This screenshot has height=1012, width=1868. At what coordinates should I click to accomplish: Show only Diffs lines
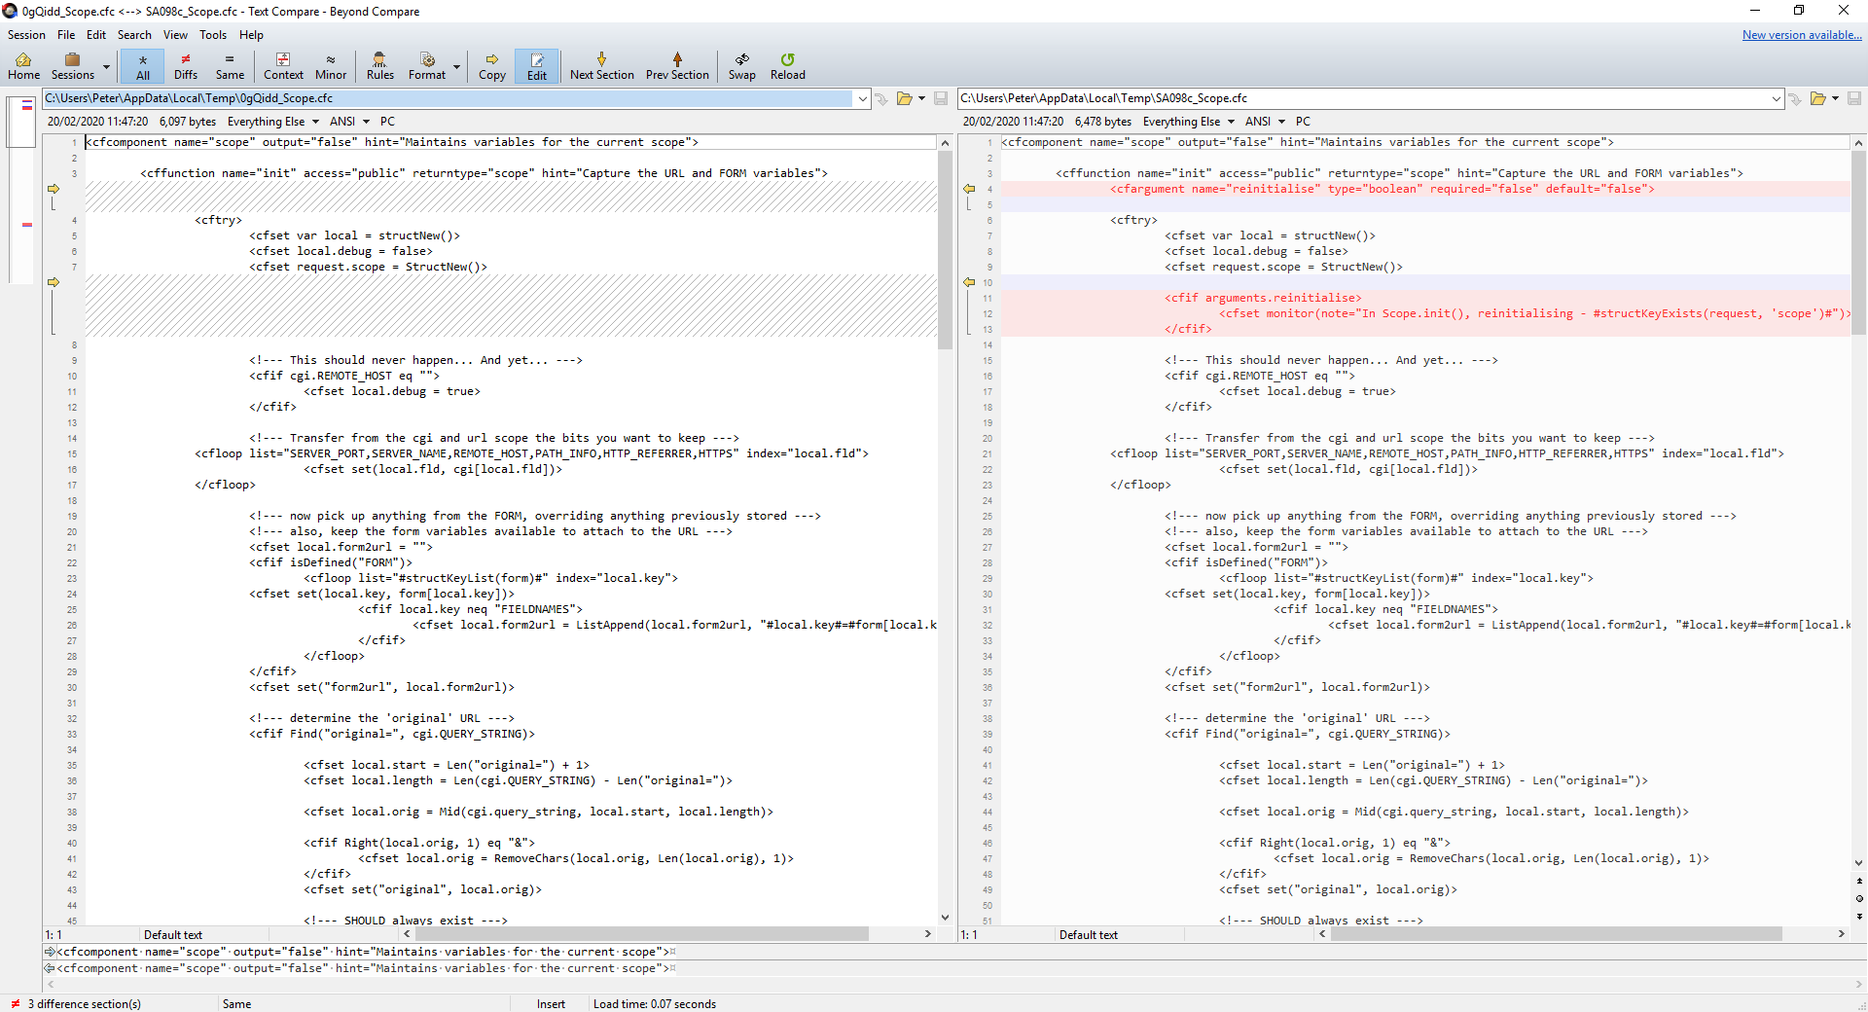tap(186, 66)
